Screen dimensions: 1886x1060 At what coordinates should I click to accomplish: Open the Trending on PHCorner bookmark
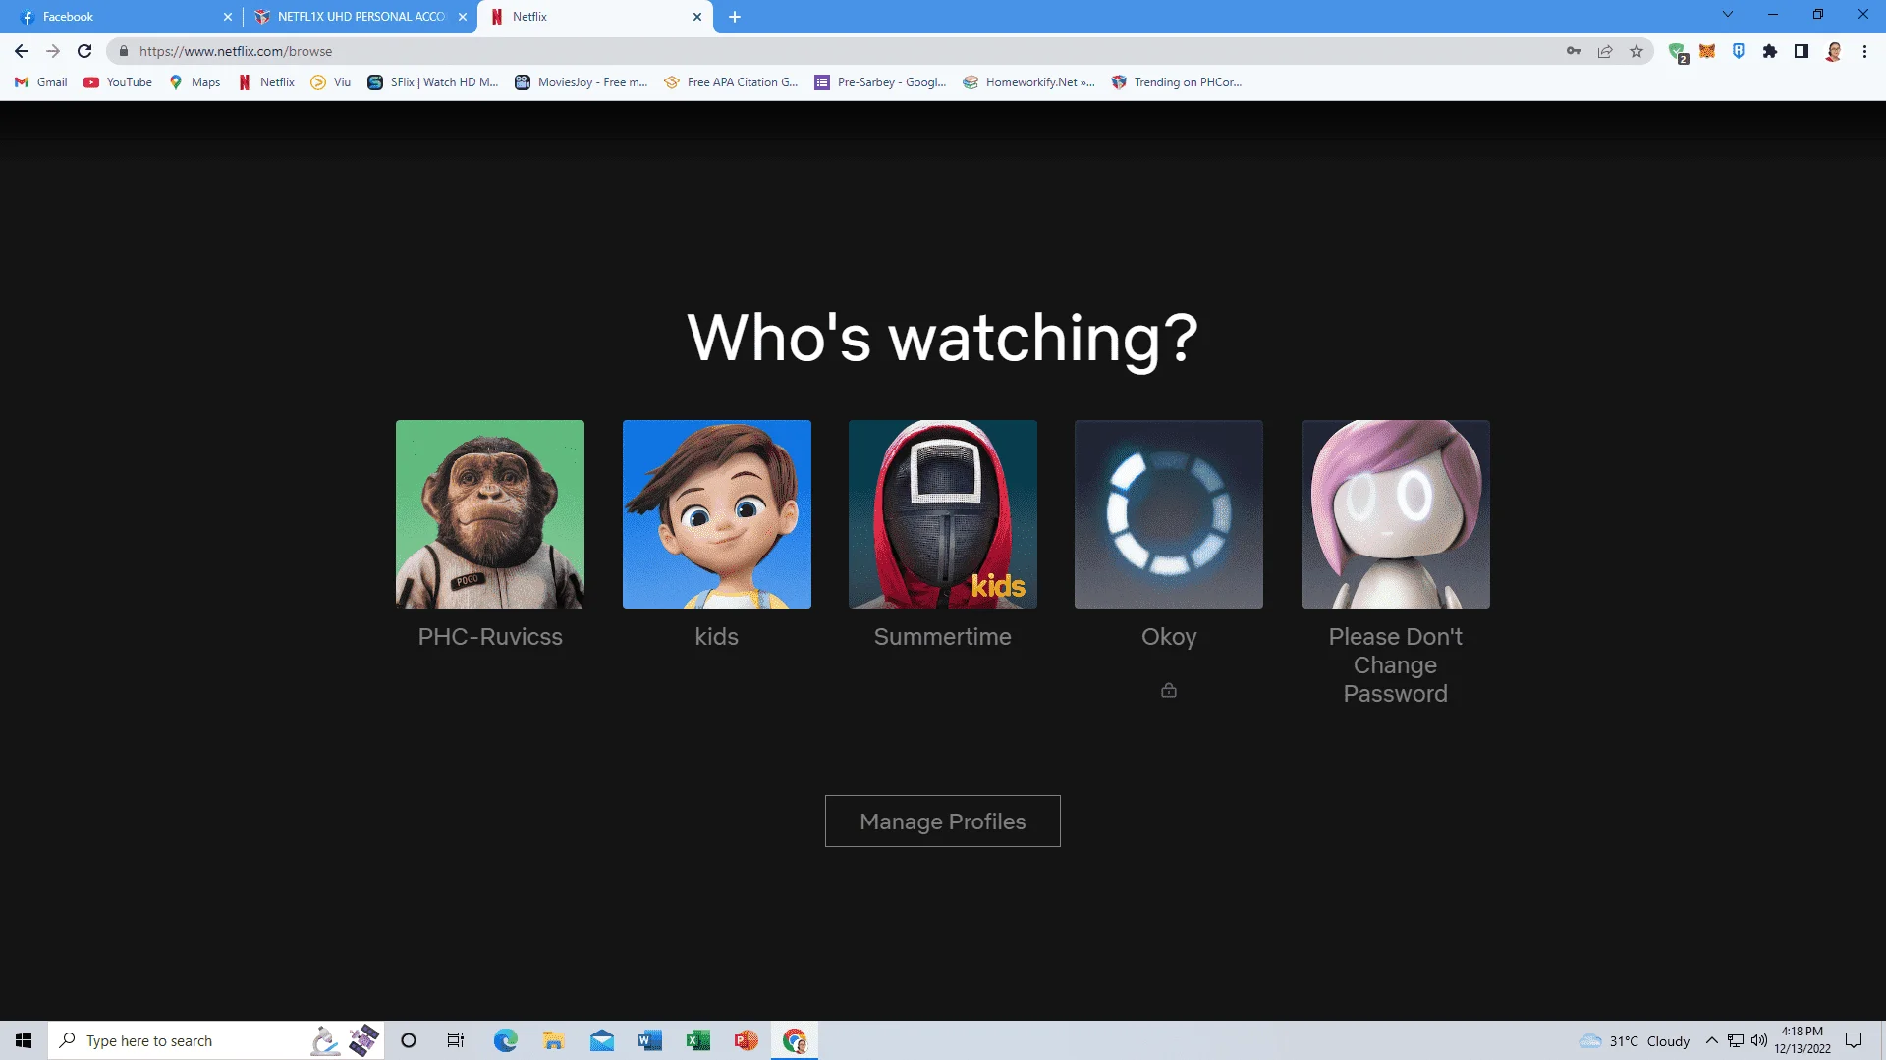click(1177, 82)
